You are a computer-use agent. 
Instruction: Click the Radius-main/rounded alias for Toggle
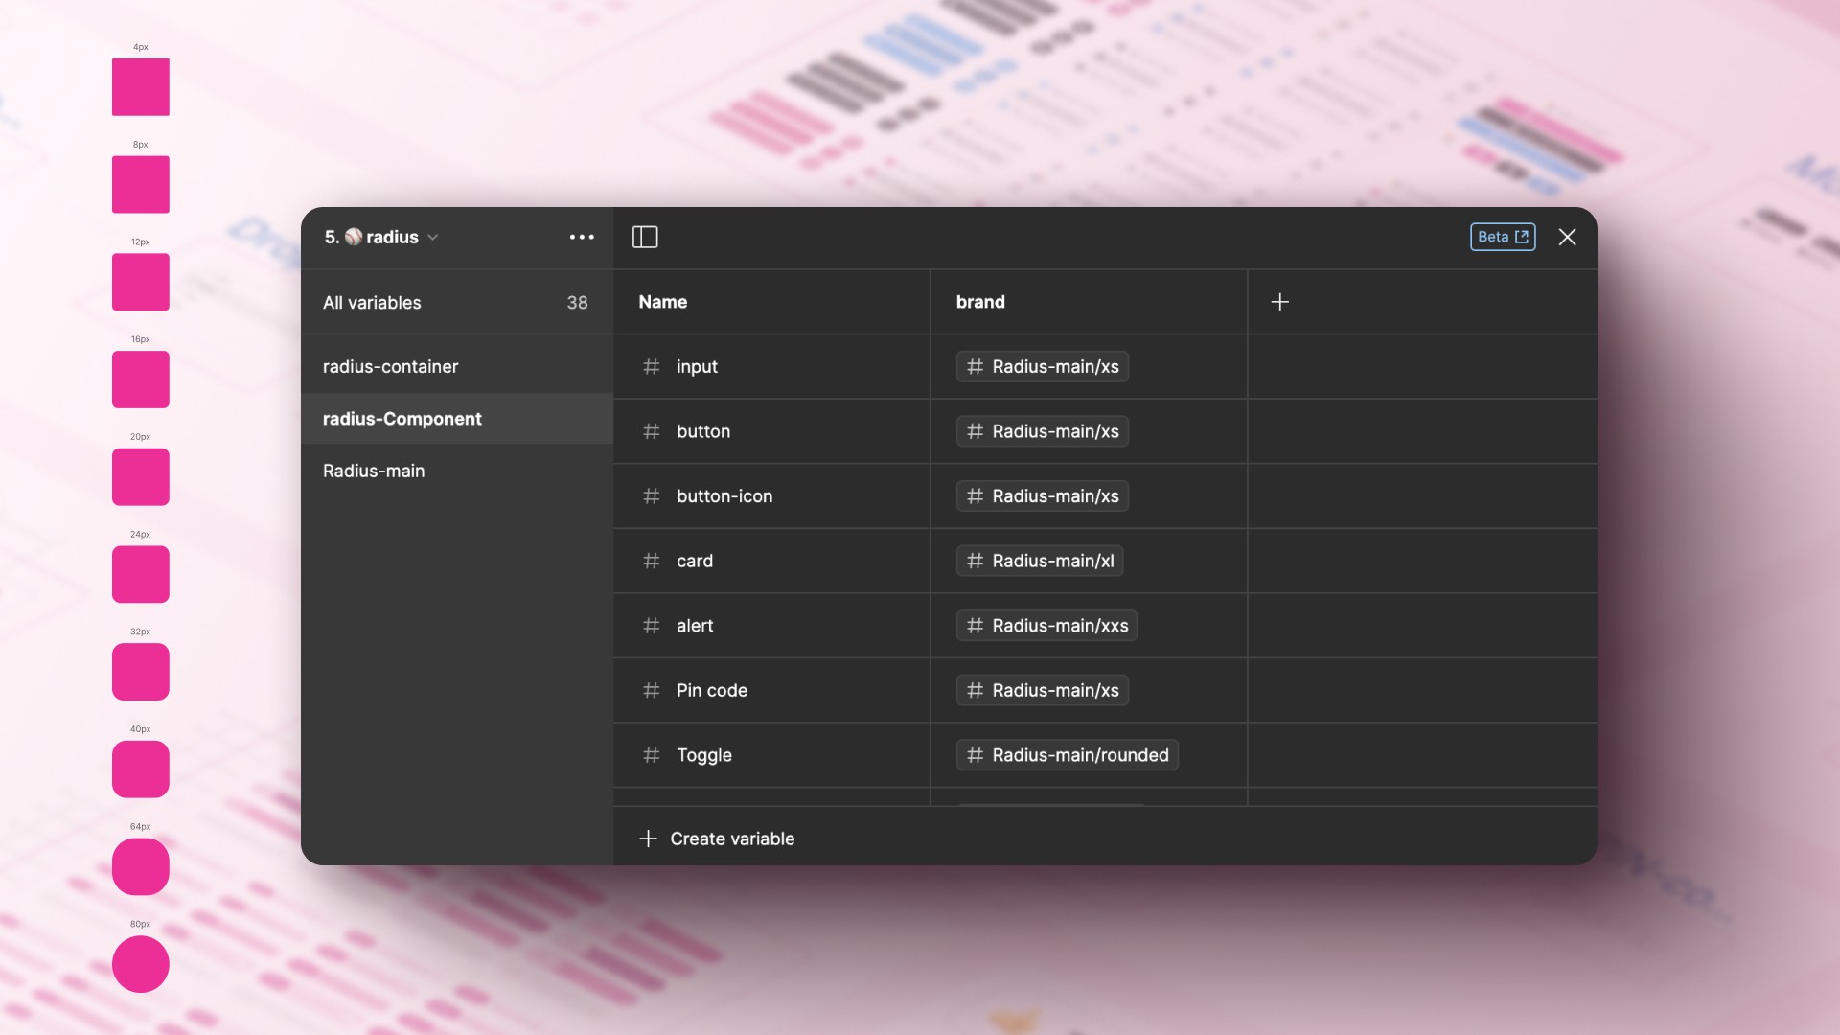point(1068,755)
